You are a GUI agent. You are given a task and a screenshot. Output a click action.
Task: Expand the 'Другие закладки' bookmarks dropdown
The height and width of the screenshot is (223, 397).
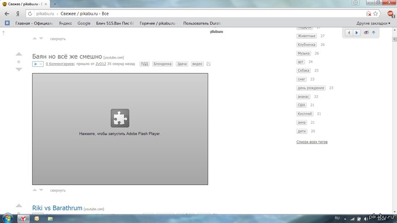[x=373, y=23]
